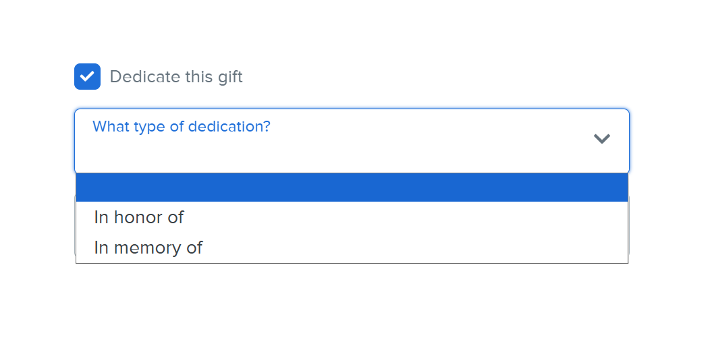Click the Dedicate this gift text
The image size is (710, 348).
coord(175,77)
